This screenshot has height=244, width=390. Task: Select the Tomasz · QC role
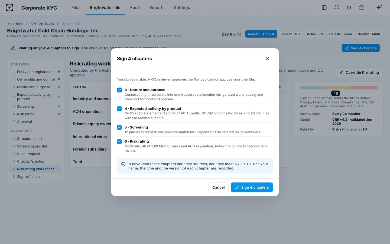[x=290, y=34]
